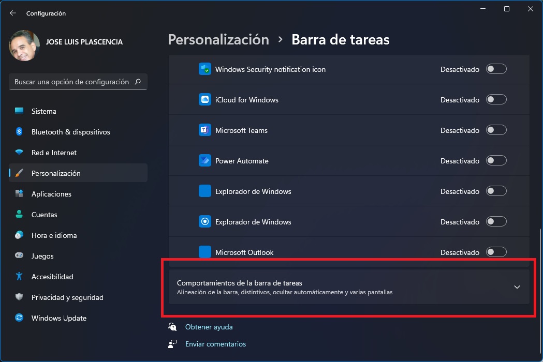
Task: Open Hora e idioma settings
Action: click(54, 235)
